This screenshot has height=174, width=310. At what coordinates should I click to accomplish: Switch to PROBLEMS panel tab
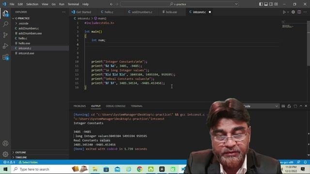pyautogui.click(x=79, y=106)
